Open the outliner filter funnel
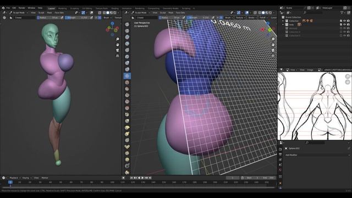The width and height of the screenshot is (352, 198). (342, 13)
